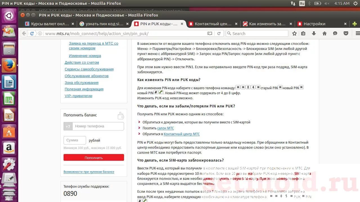The image size is (360, 202).
Task: Follow the 'салон МТС' link
Action: click(x=165, y=128)
